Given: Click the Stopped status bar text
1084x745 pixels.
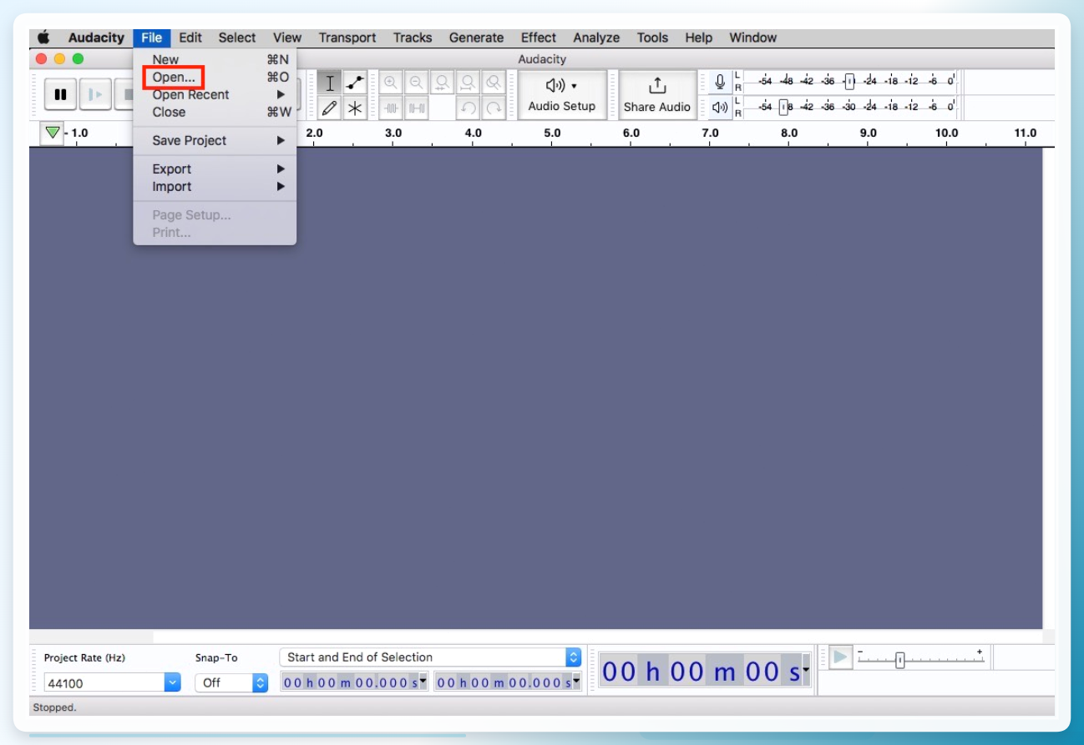Looking at the screenshot, I should pyautogui.click(x=54, y=707).
